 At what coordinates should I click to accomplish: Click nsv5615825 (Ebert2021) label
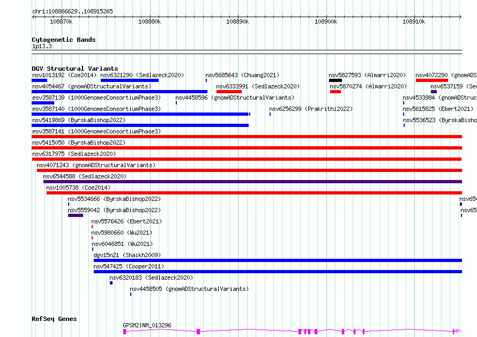(438, 109)
